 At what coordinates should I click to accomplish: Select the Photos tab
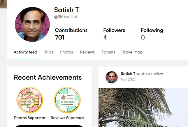[66, 52]
